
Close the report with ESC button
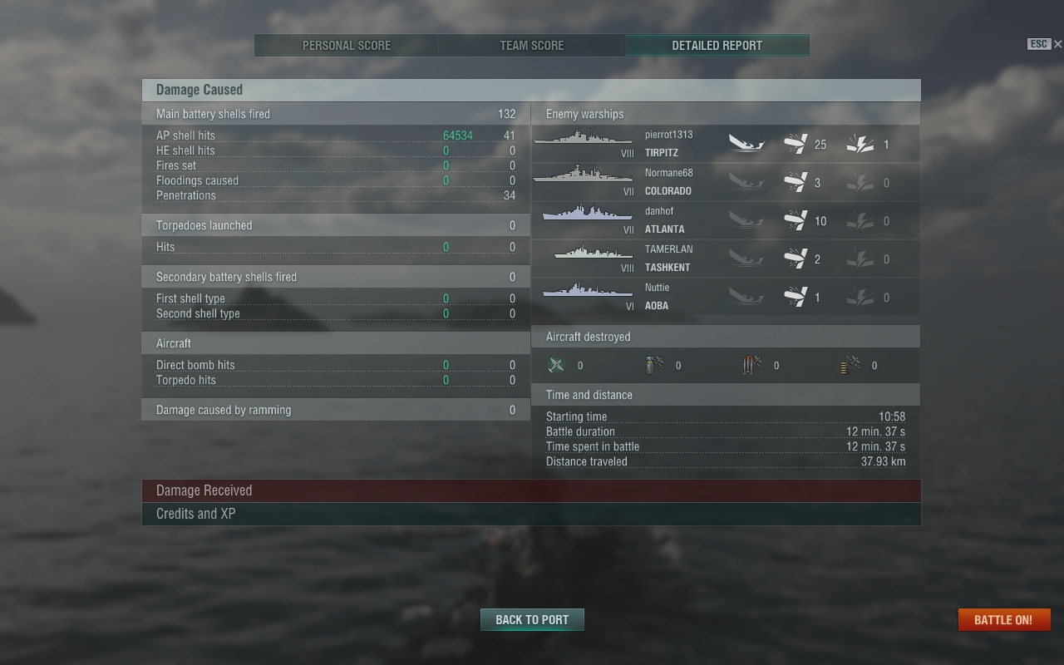point(1045,44)
